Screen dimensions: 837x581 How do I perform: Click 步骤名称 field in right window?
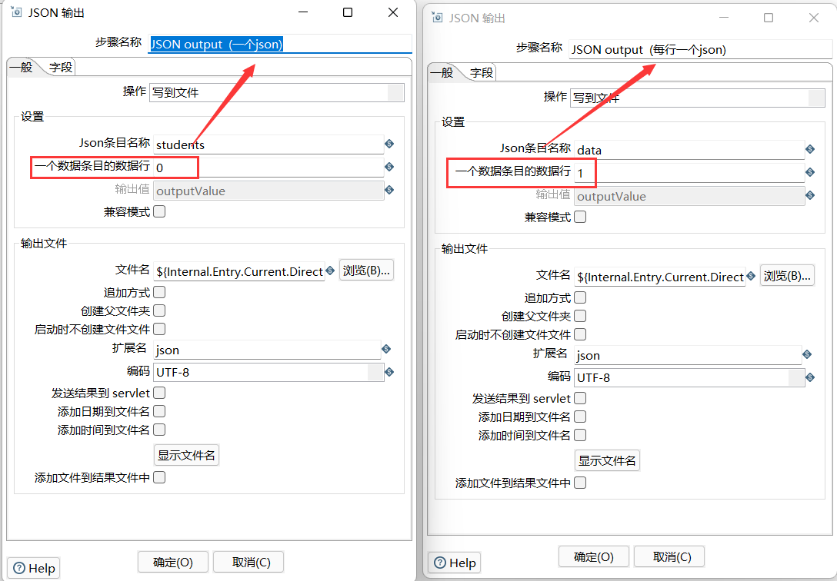(700, 49)
